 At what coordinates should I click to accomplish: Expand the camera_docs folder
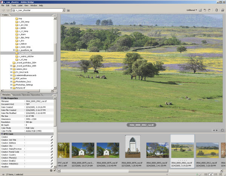(11, 69)
